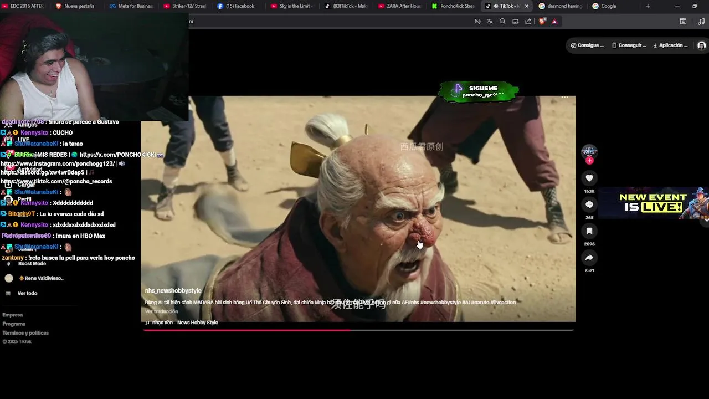This screenshot has height=399, width=709.
Task: Open the x.com/PONCHOKICK link in chat
Action: click(117, 155)
